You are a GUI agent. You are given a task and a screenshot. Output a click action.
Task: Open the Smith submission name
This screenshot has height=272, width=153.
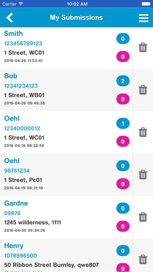click(13, 33)
